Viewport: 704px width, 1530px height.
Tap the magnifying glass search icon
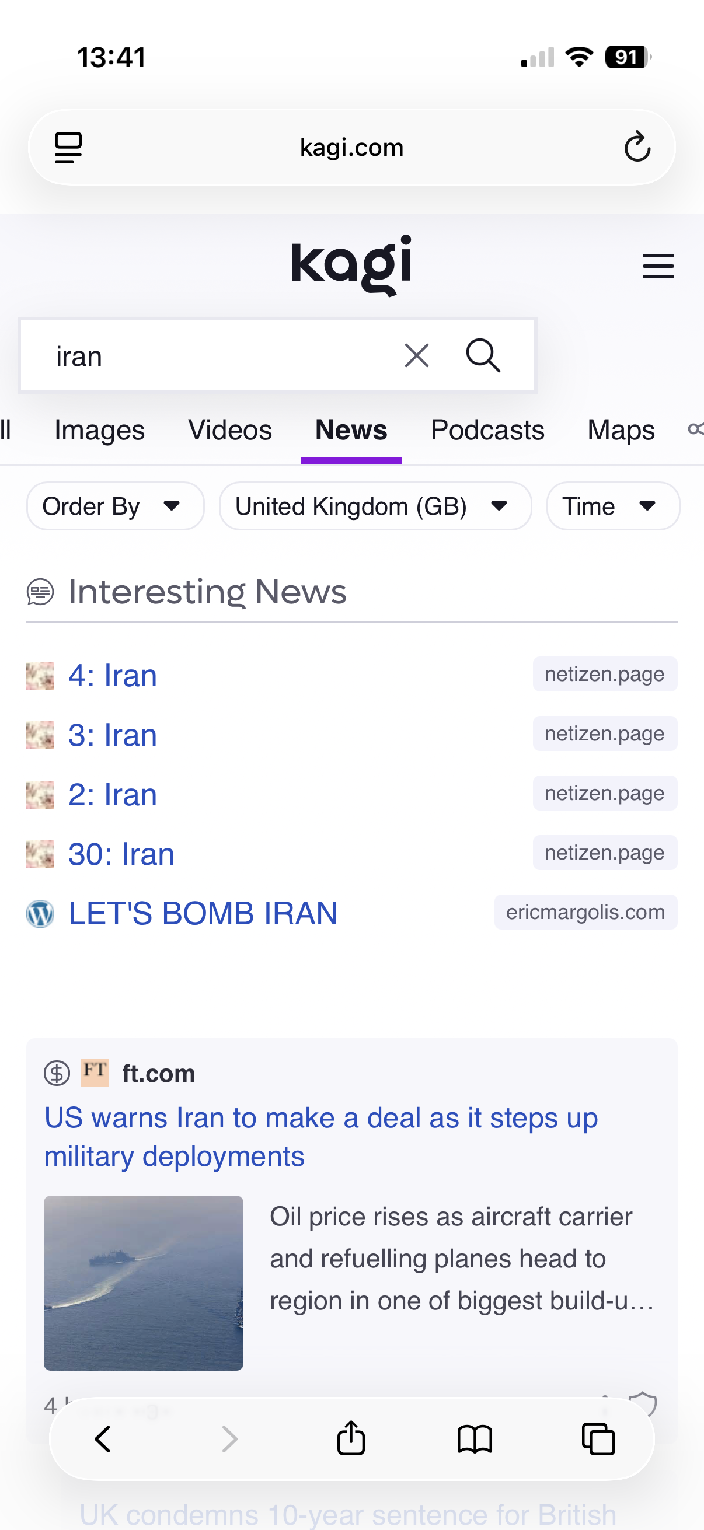(482, 356)
